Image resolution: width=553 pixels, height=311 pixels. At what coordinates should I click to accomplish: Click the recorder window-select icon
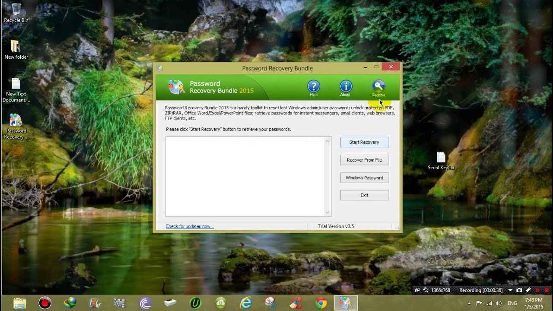pyautogui.click(x=417, y=290)
